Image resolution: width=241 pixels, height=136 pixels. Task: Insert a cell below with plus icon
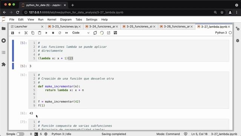[19, 33]
